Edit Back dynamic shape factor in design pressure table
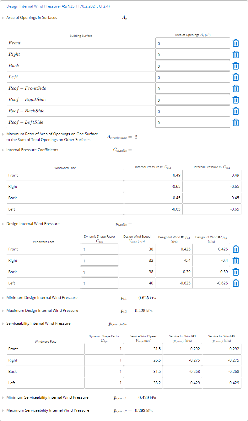 click(100, 272)
